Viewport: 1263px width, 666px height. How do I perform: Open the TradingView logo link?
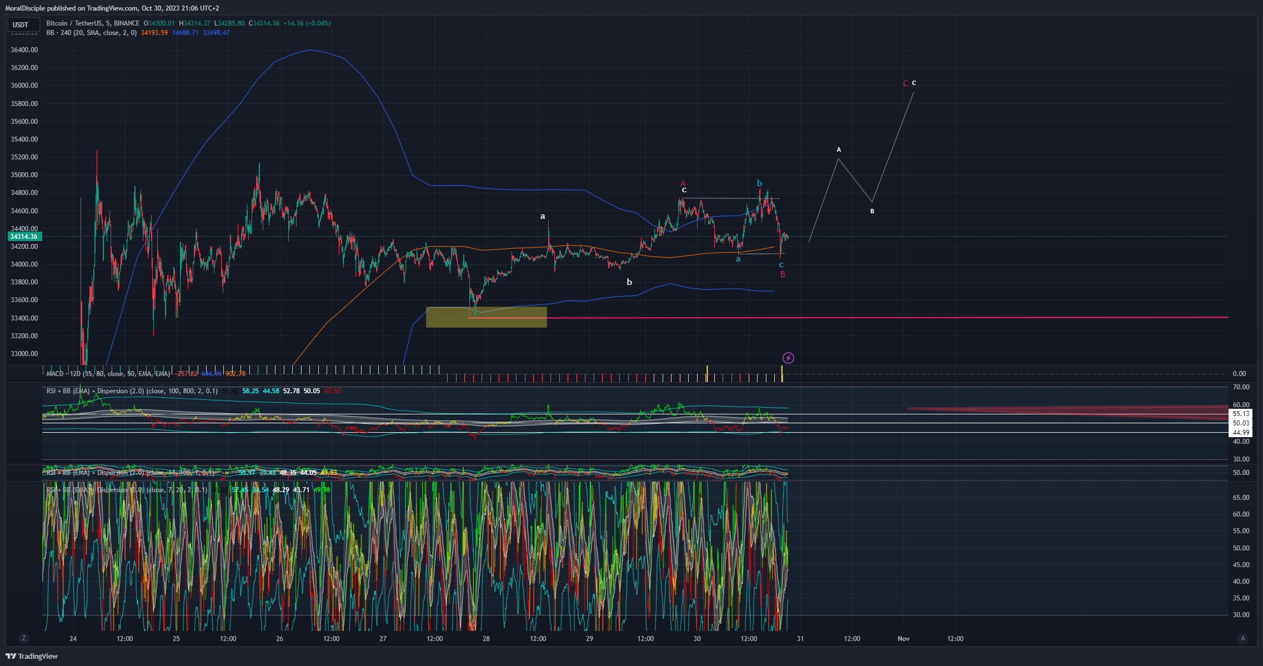click(x=32, y=656)
